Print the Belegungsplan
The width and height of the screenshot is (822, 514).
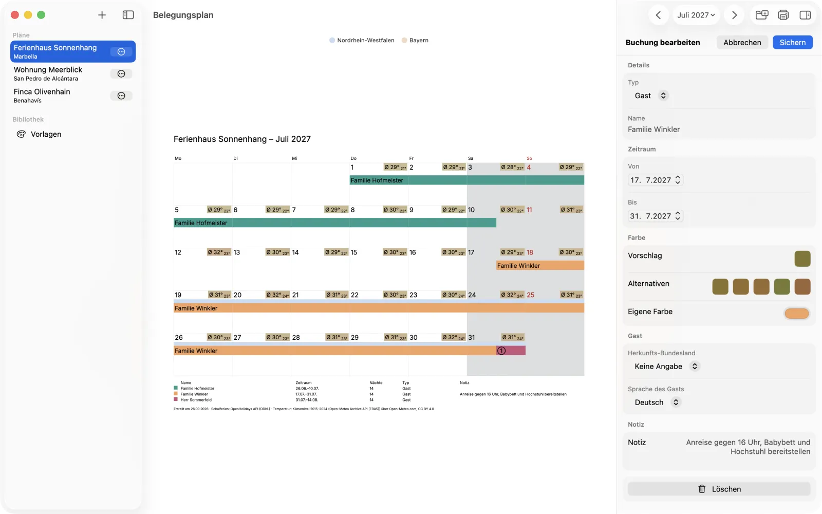tap(783, 15)
